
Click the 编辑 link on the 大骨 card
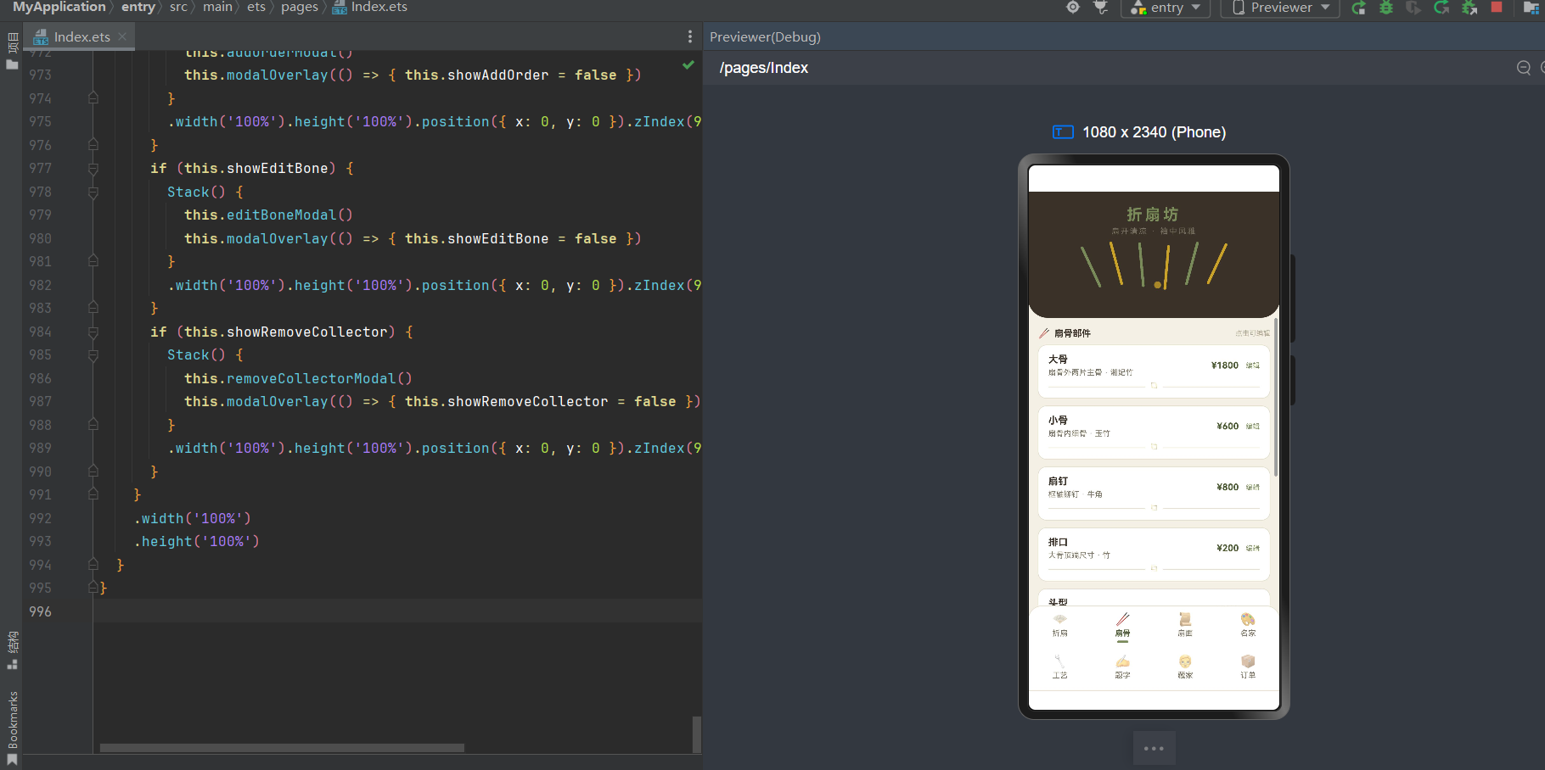tap(1253, 365)
